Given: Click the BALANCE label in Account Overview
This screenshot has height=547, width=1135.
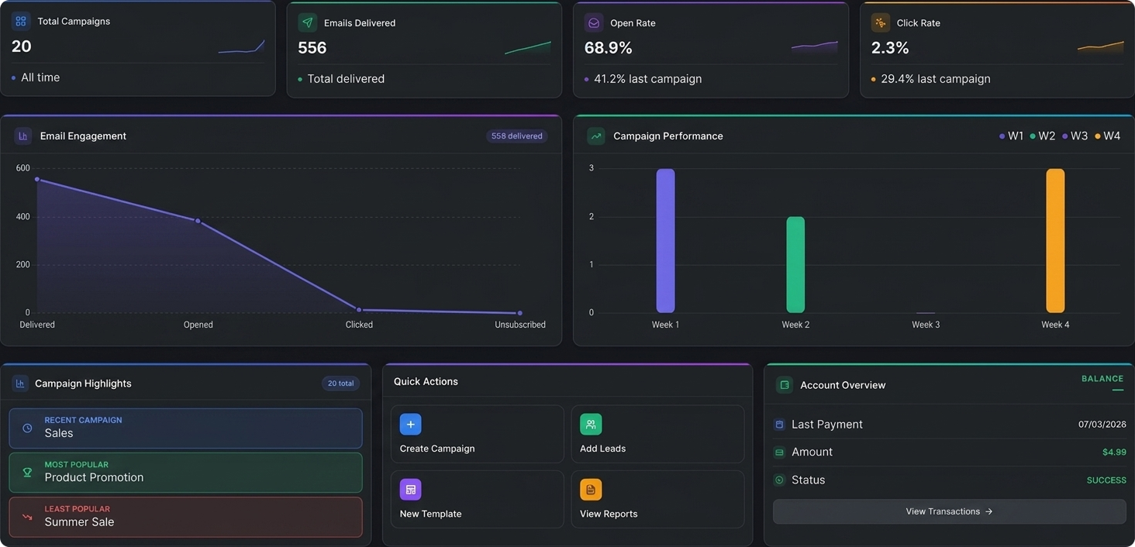Looking at the screenshot, I should pos(1102,379).
